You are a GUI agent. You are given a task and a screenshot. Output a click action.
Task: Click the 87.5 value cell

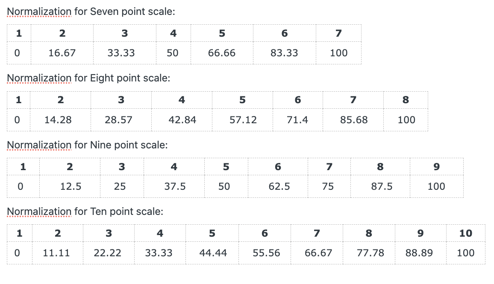click(x=380, y=186)
